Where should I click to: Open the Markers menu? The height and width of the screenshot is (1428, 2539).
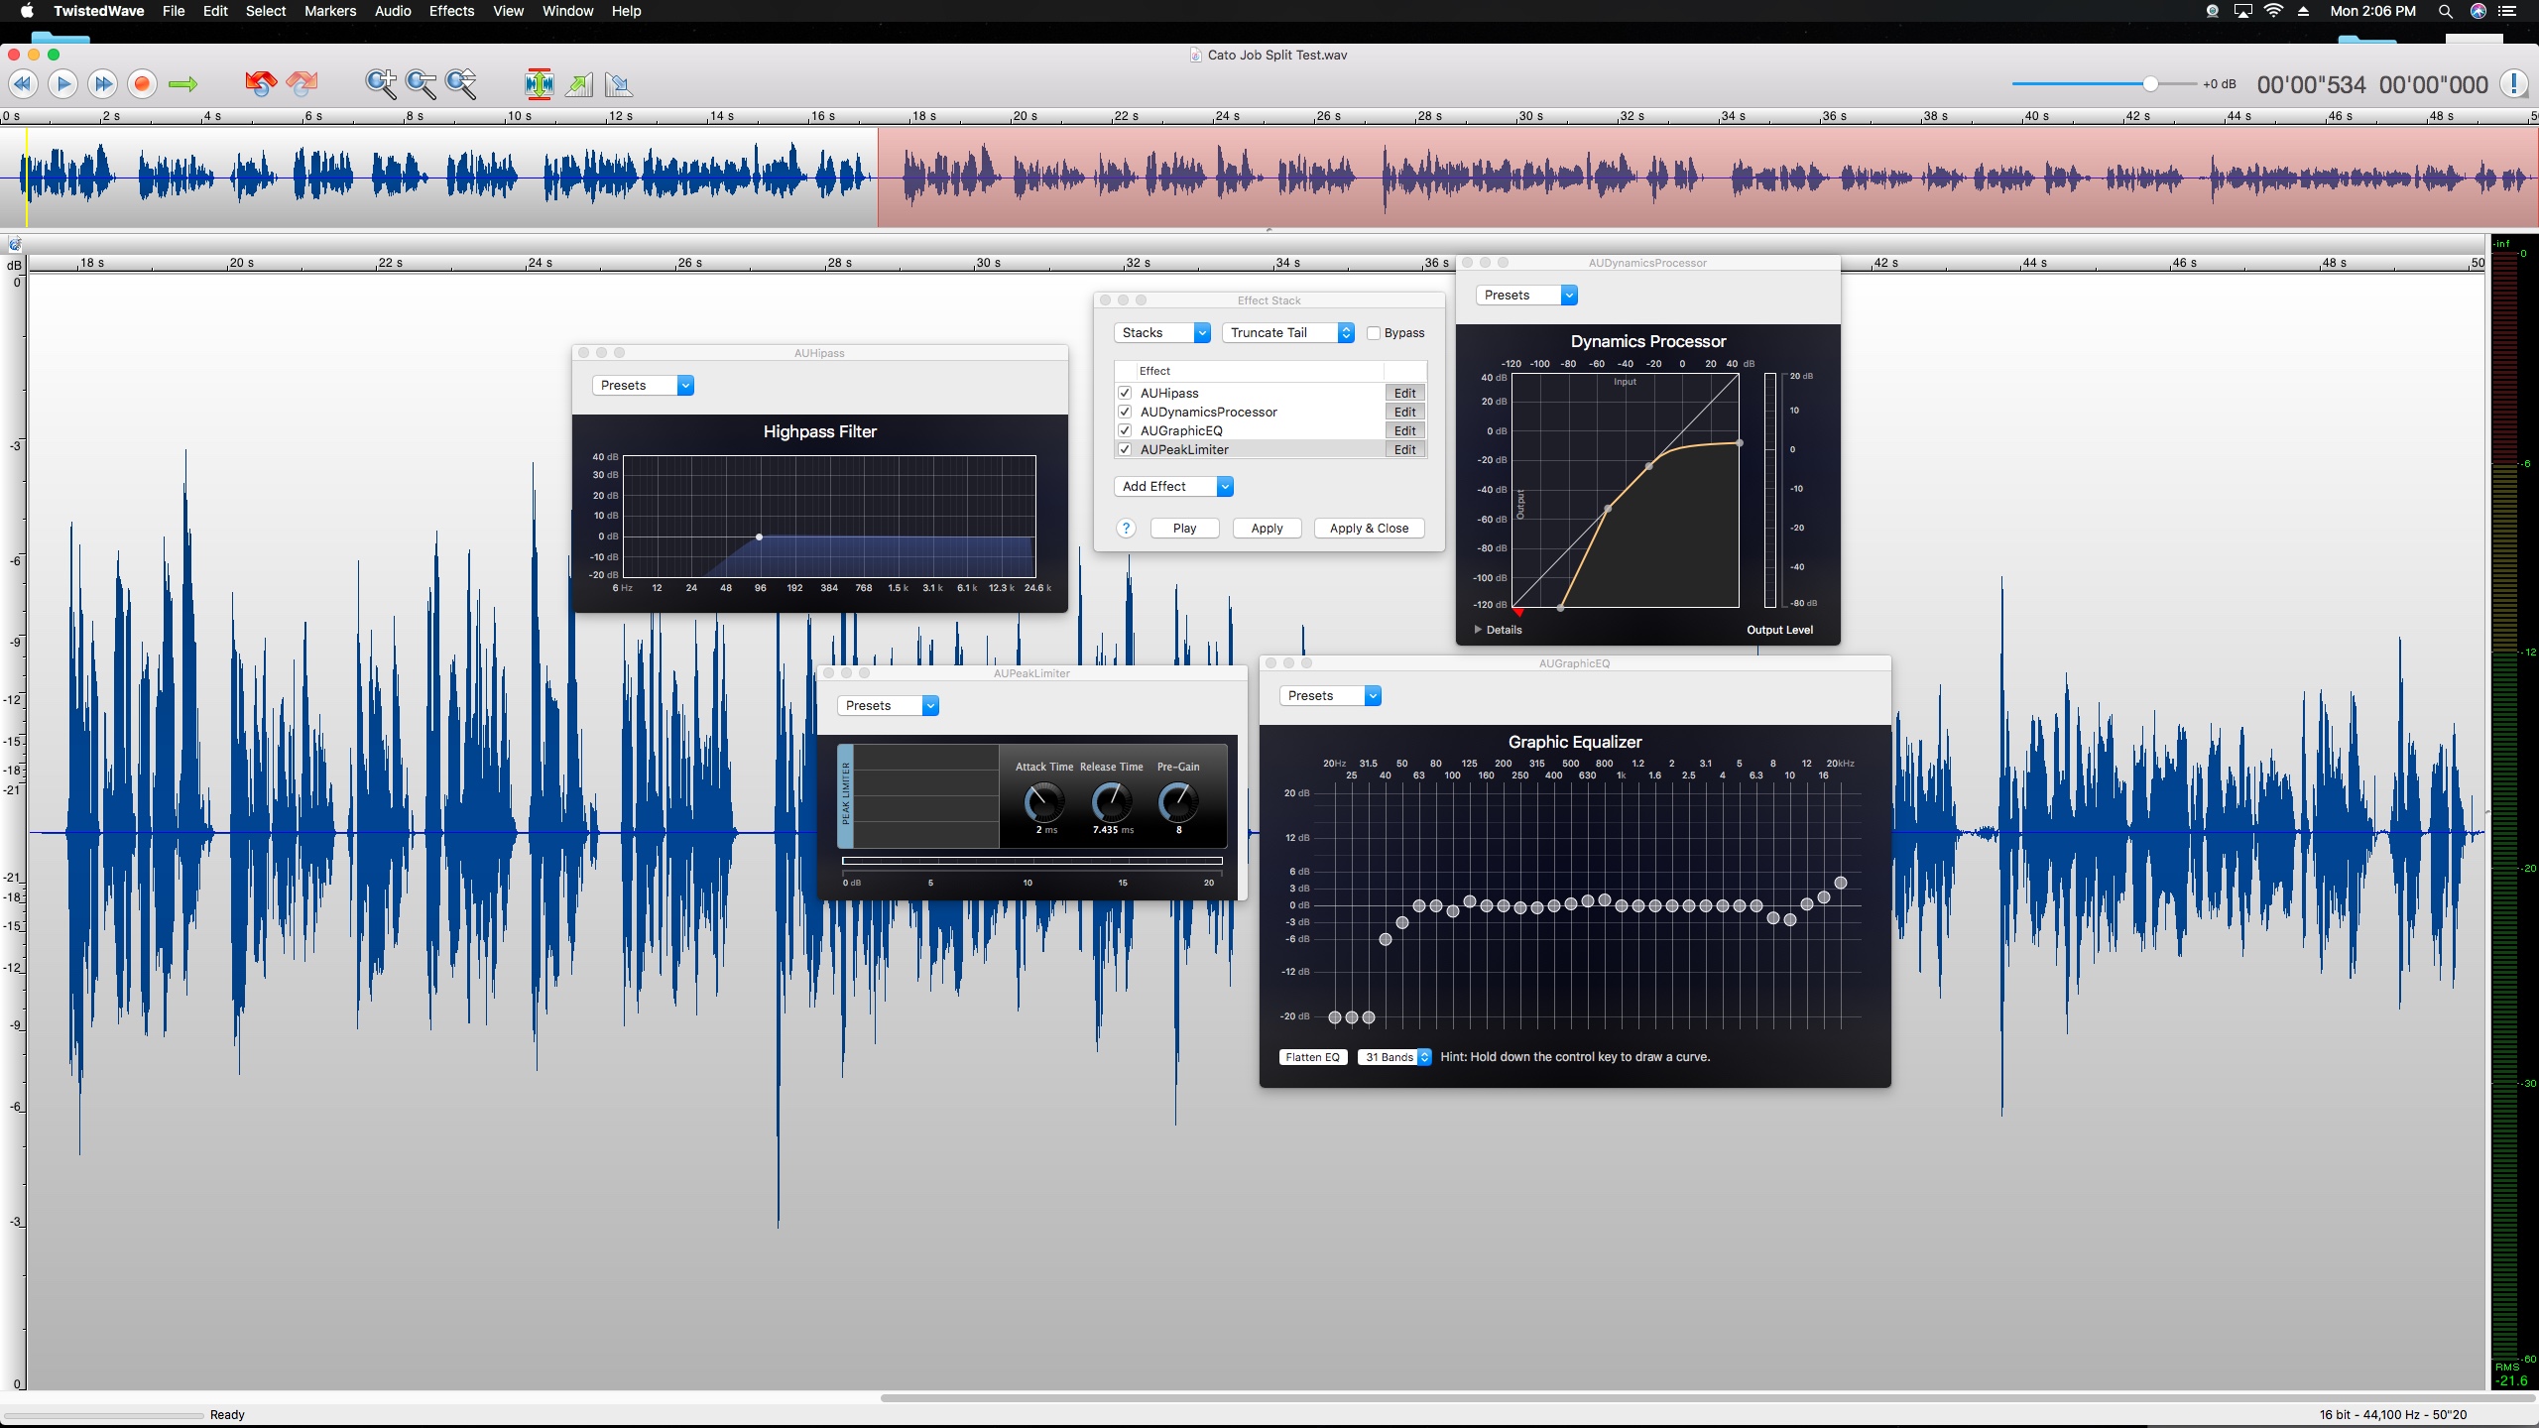[329, 11]
